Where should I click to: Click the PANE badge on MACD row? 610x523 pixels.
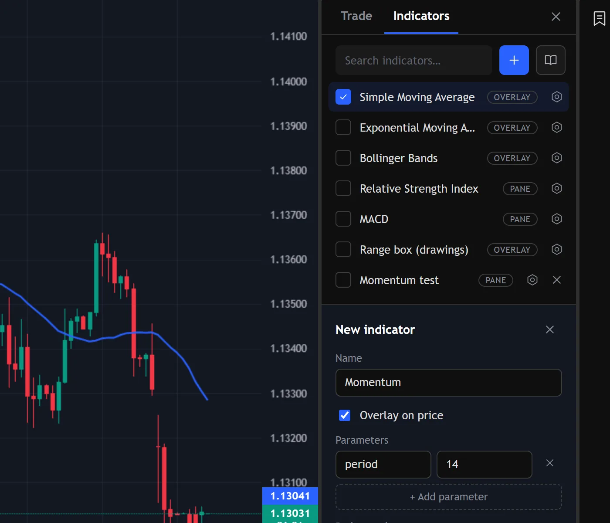click(x=520, y=219)
